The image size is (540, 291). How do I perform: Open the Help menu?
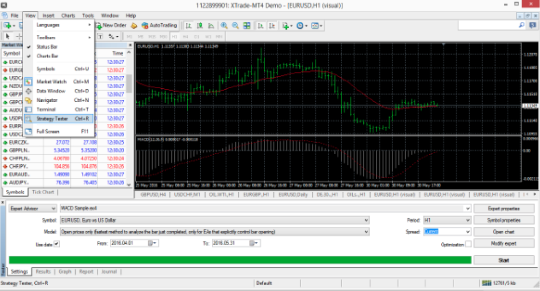pyautogui.click(x=131, y=16)
